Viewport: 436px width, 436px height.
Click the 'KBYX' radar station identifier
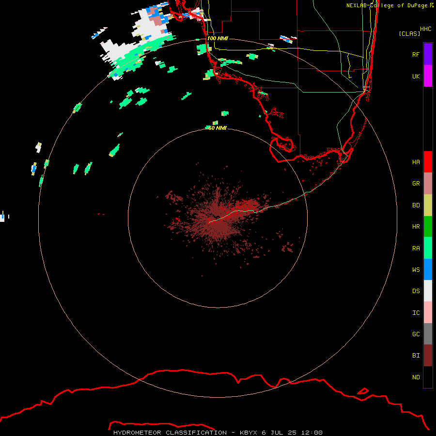click(249, 433)
